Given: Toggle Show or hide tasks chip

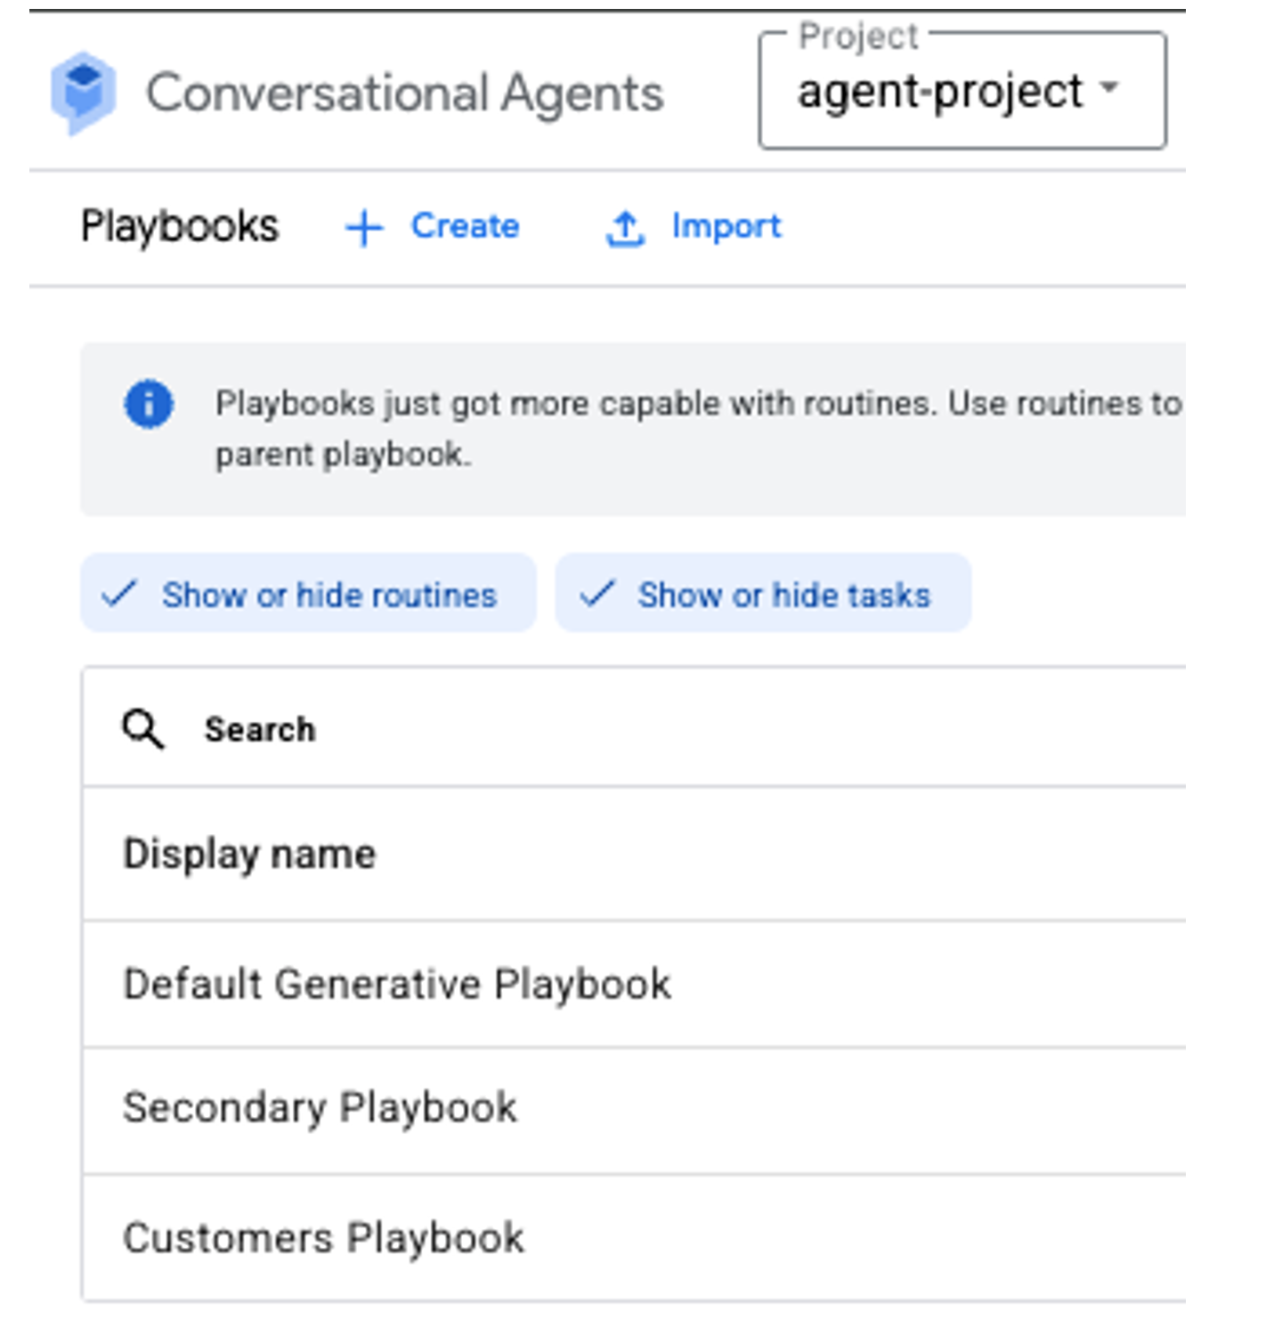Looking at the screenshot, I should click(x=763, y=594).
